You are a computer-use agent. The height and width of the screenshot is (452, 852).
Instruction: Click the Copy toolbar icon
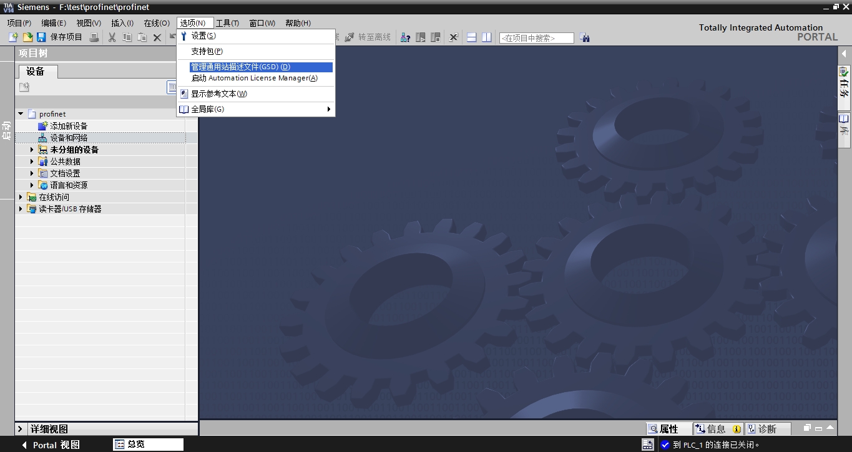(127, 37)
